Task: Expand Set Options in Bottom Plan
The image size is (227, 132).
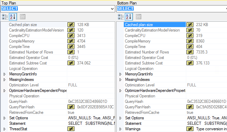Action: 120,118
